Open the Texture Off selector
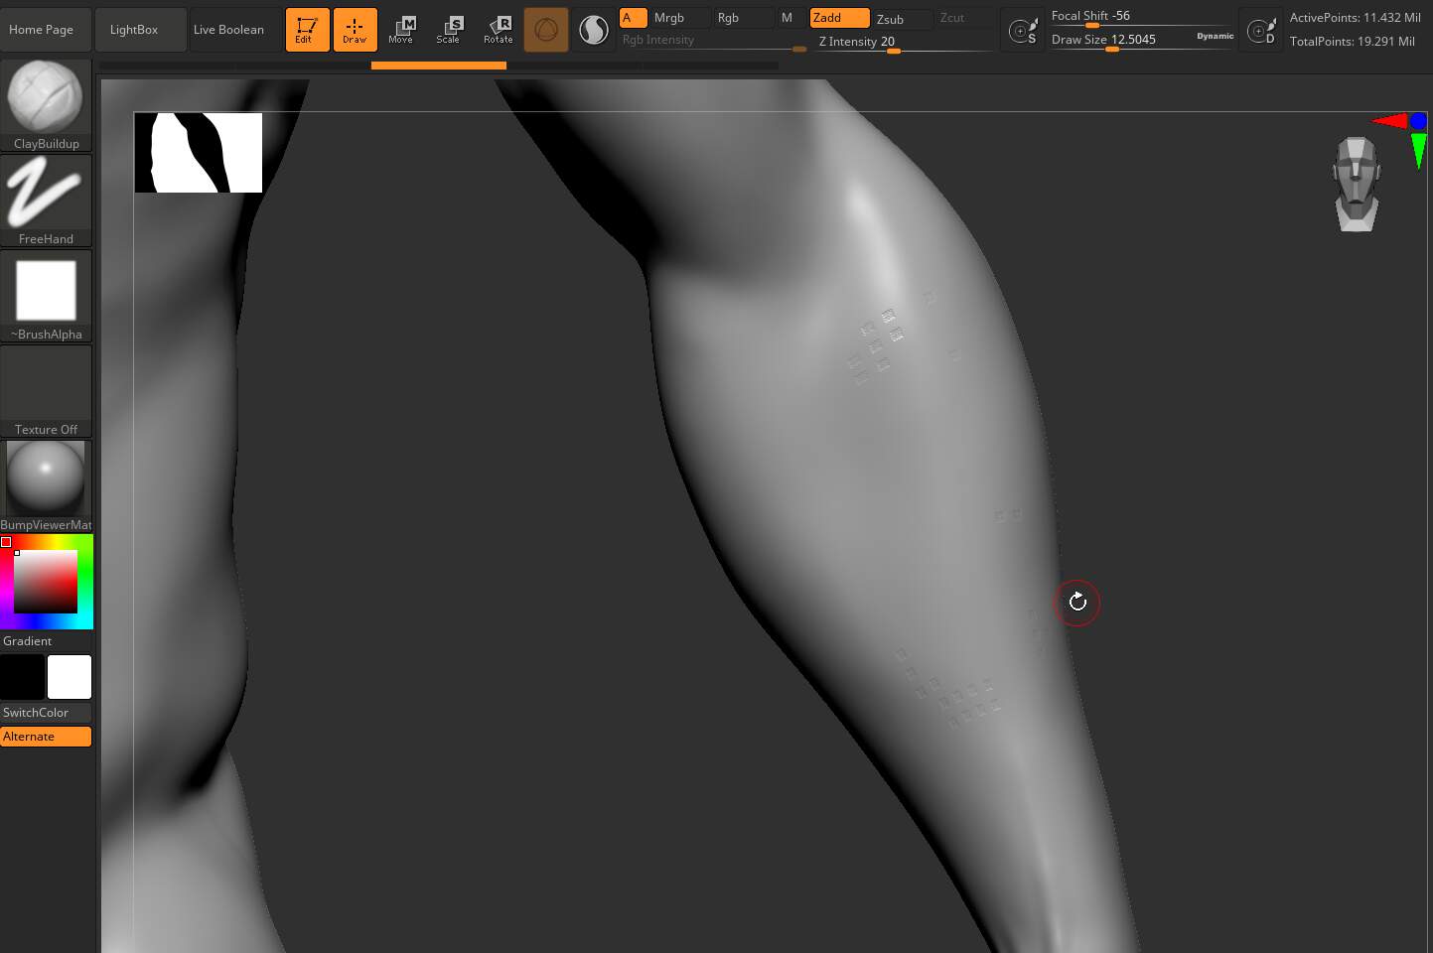This screenshot has height=953, width=1433. [46, 383]
